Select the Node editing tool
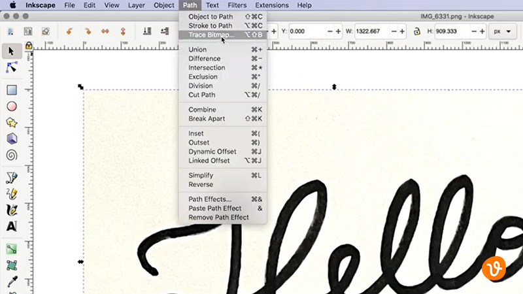The image size is (523, 294). 11,68
